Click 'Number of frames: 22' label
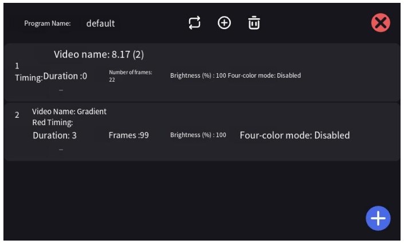The image size is (404, 244). 131,76
